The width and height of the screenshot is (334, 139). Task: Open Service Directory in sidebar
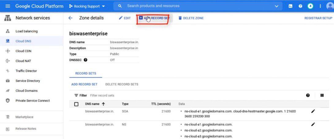[28, 81]
